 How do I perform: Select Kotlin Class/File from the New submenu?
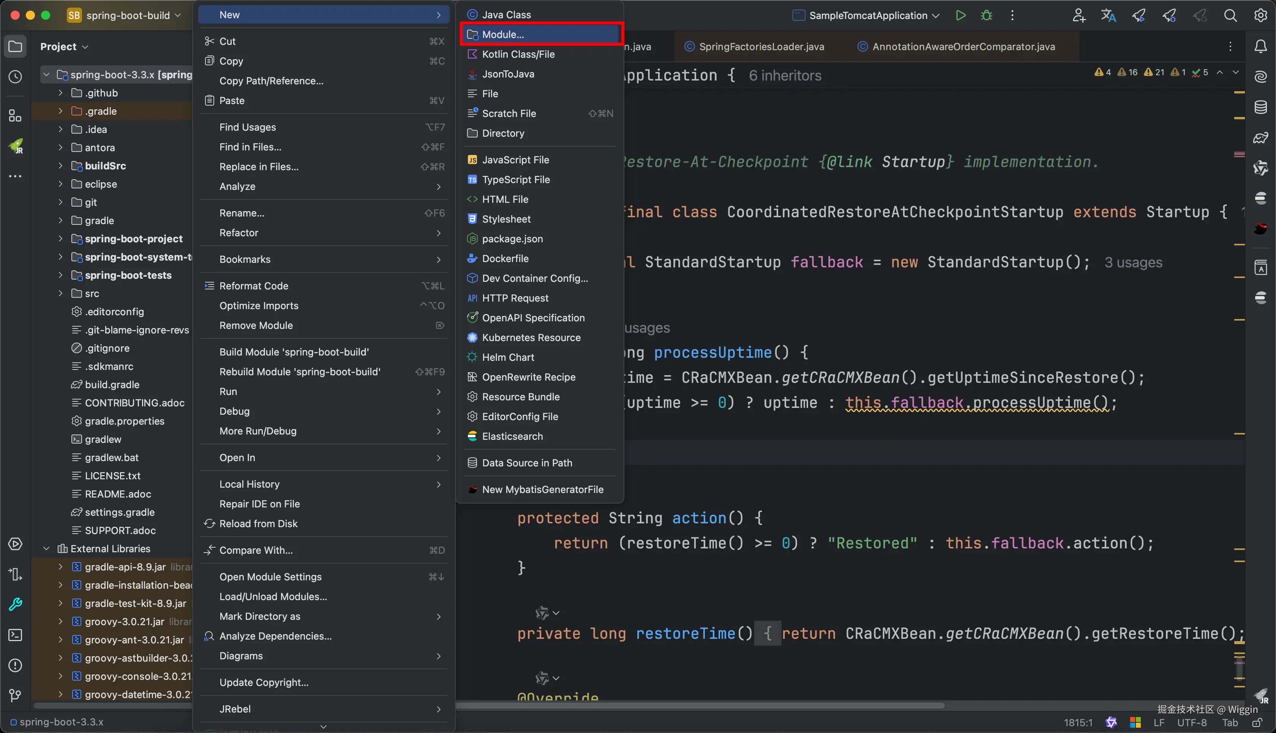(518, 54)
